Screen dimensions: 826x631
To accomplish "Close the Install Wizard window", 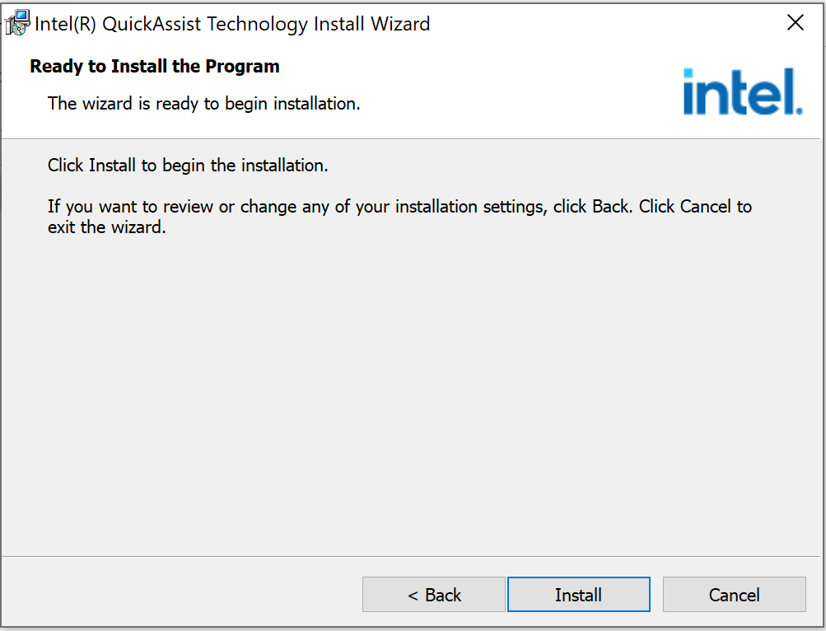I will 795,23.
